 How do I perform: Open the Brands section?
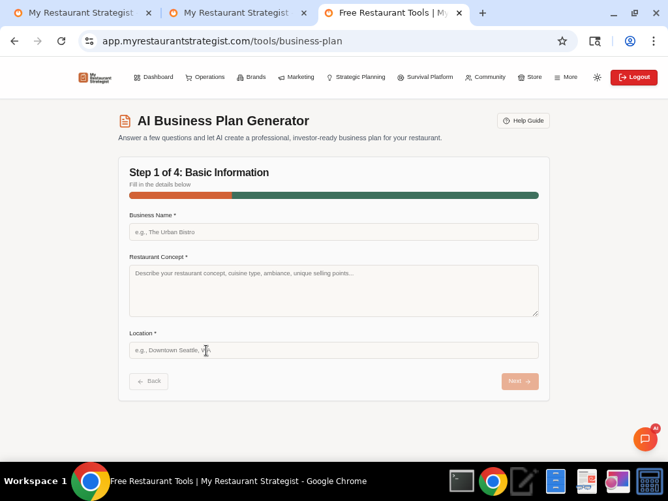pyautogui.click(x=251, y=77)
